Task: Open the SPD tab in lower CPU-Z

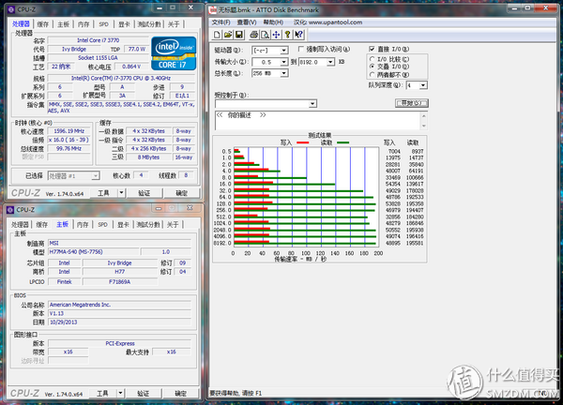Action: [102, 225]
